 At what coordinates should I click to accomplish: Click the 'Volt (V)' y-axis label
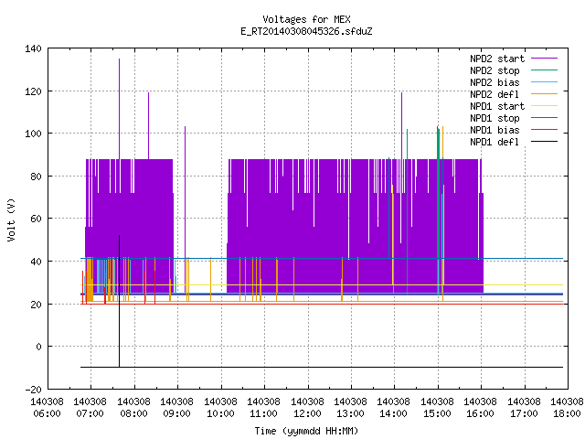[12, 219]
